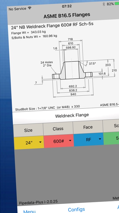This screenshot has height=213, width=119.
Task: Tap the 37.5° bevel angle label
Action: coord(92,63)
